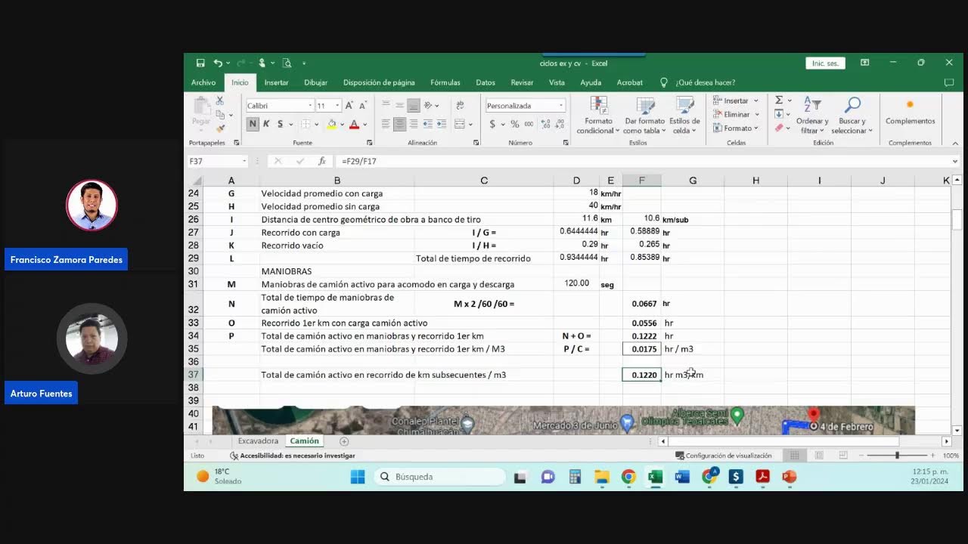
Task: Switch to the Excavadora sheet tab
Action: click(258, 441)
